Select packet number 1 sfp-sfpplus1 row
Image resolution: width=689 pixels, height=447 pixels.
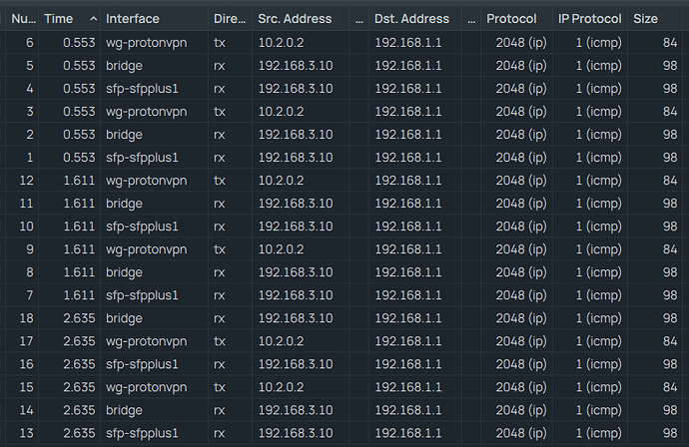tap(344, 158)
